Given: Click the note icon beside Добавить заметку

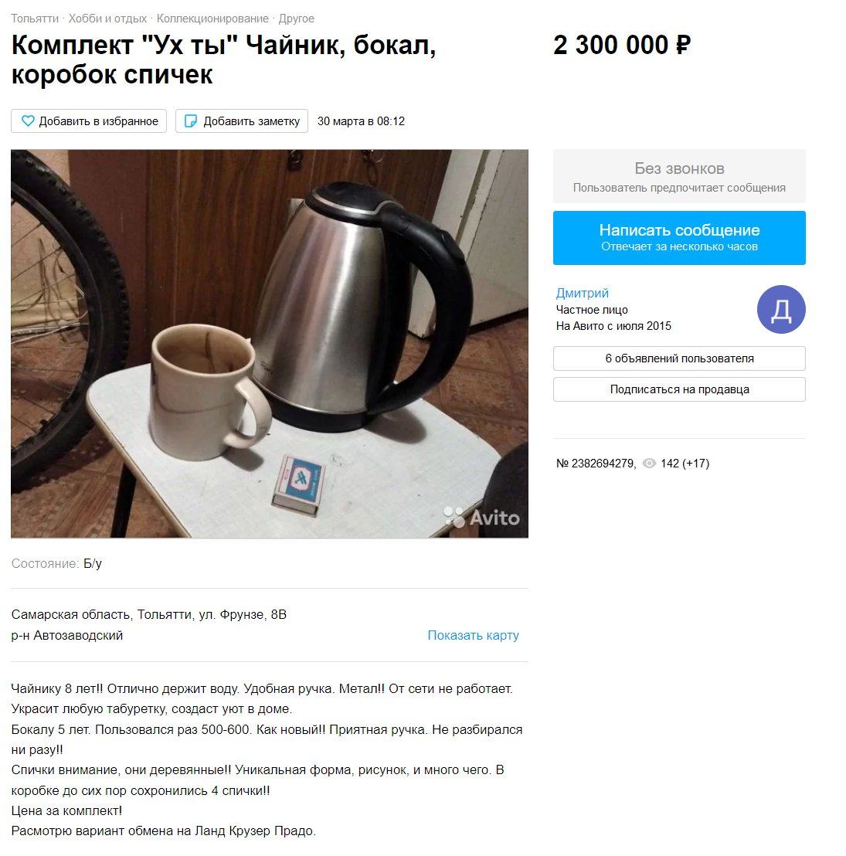Looking at the screenshot, I should coord(191,121).
